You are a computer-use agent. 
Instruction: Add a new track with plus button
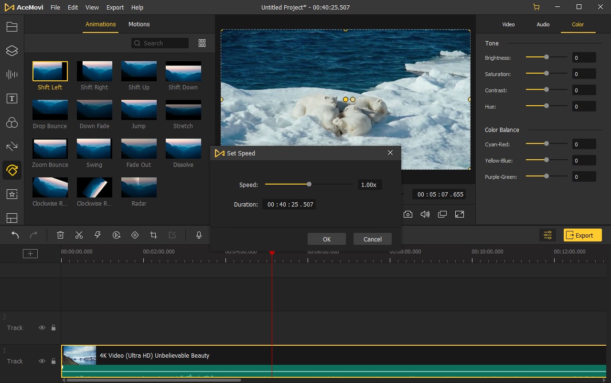[30, 254]
